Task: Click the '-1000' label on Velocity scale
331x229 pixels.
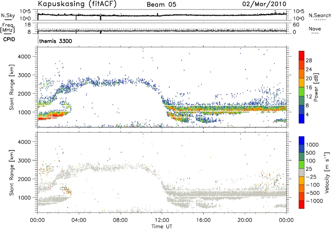Action: pos(314,201)
